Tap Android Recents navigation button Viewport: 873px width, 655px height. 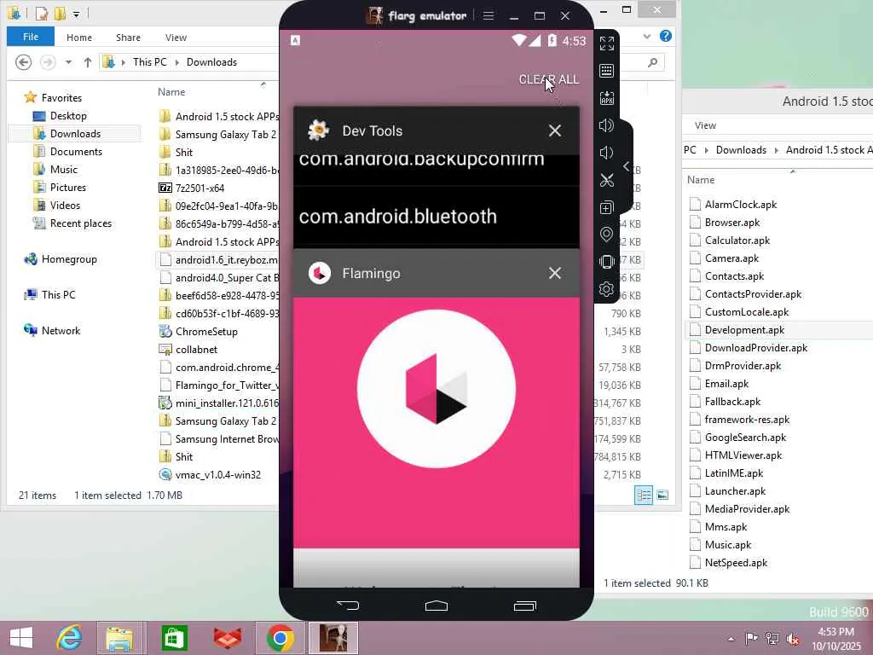click(524, 606)
